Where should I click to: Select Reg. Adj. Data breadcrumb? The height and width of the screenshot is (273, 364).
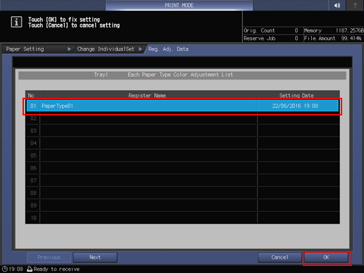click(x=168, y=49)
